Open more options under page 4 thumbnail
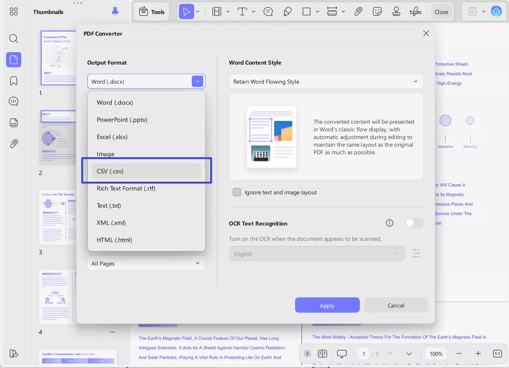The height and width of the screenshot is (368, 509). (x=112, y=332)
